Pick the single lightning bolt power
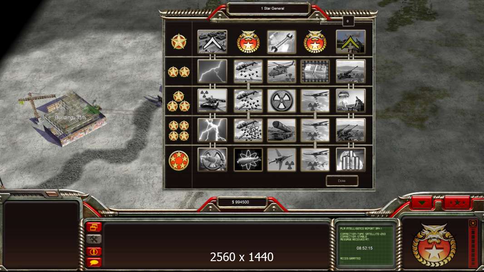Image resolution: width=484 pixels, height=272 pixels. pyautogui.click(x=212, y=72)
